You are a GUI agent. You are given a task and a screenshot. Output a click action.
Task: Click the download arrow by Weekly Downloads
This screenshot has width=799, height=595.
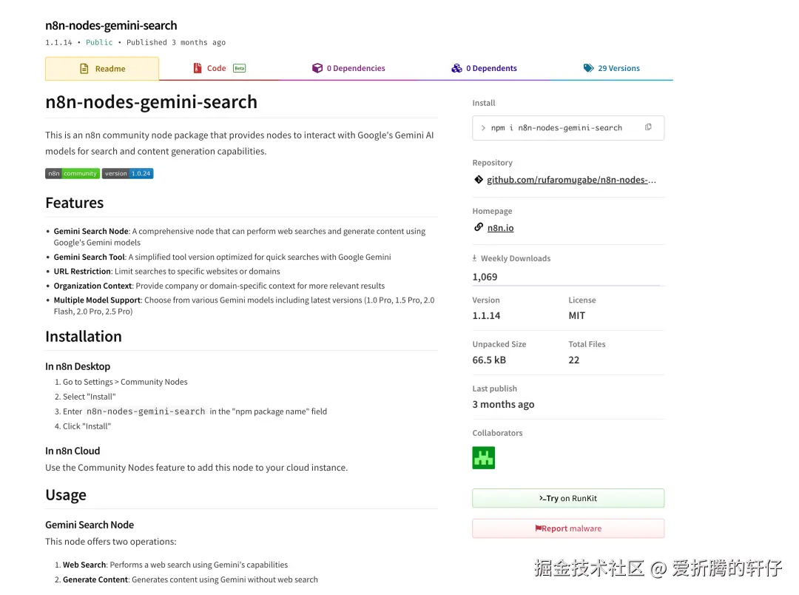(474, 258)
